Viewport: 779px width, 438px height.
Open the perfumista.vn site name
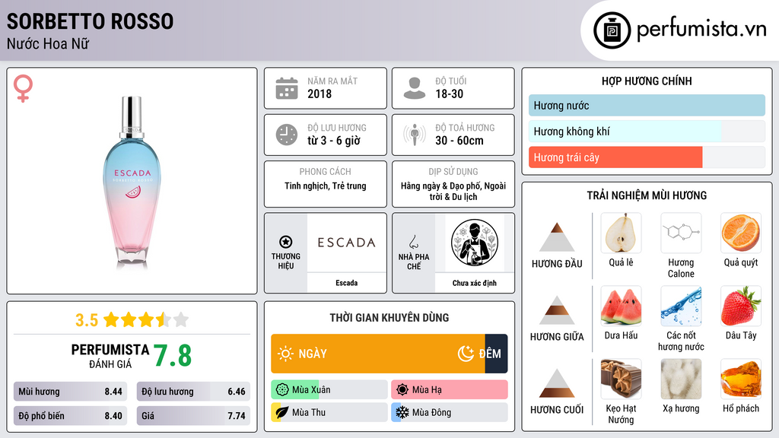click(x=701, y=30)
